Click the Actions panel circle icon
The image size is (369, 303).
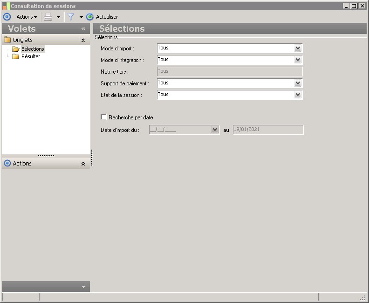pyautogui.click(x=7, y=163)
